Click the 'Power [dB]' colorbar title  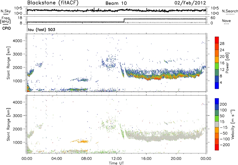click(227, 63)
